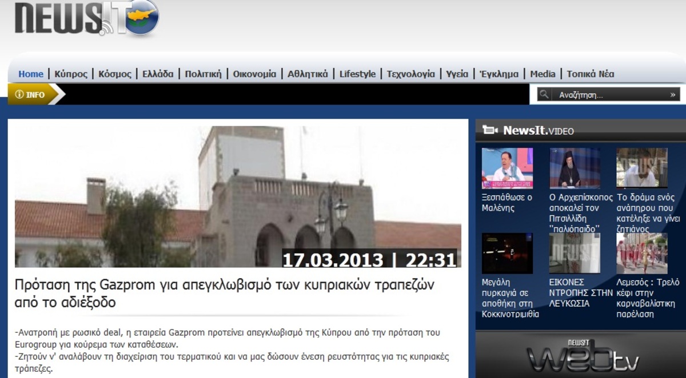
Task: Focus the Αναζήτηση search field
Action: pyautogui.click(x=609, y=95)
